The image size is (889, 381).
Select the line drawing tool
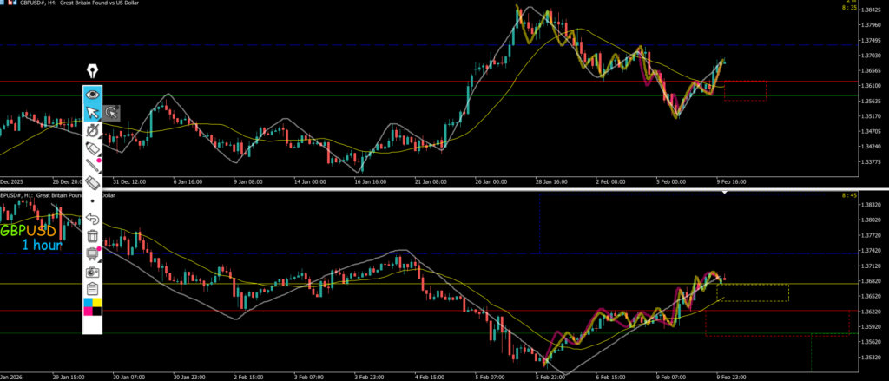[92, 165]
